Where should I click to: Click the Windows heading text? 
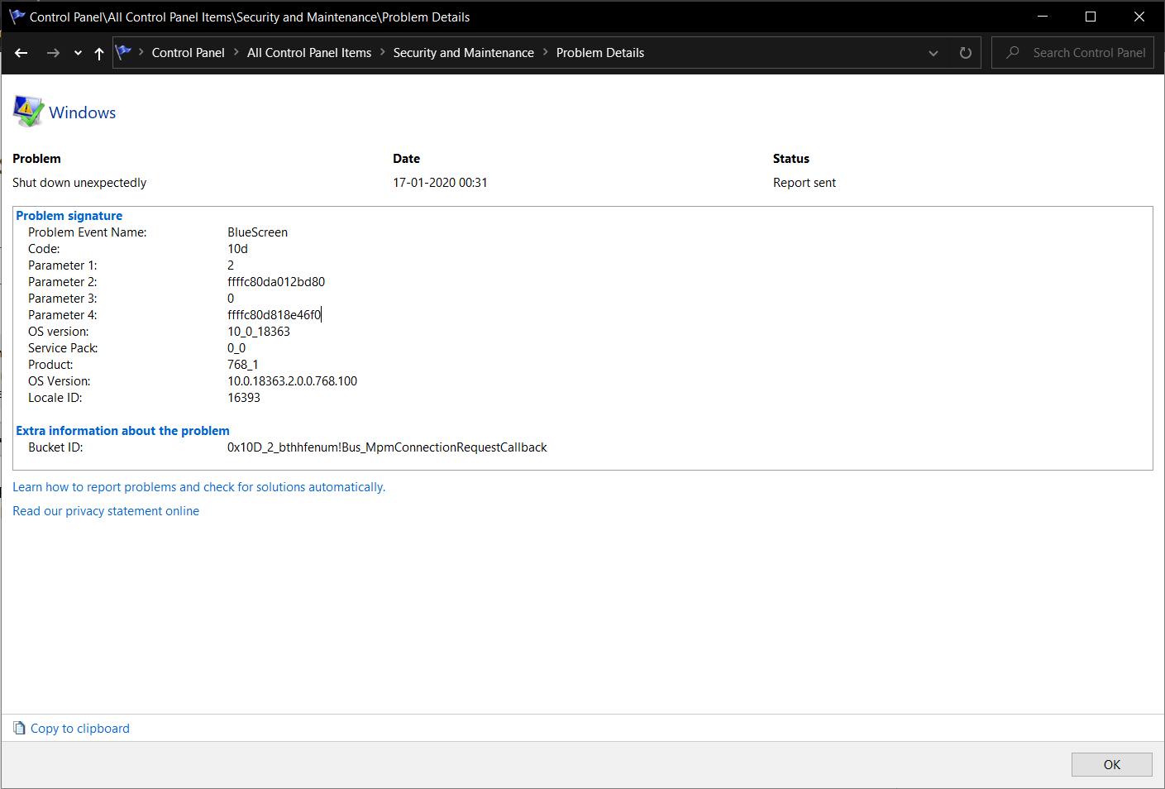click(x=82, y=112)
